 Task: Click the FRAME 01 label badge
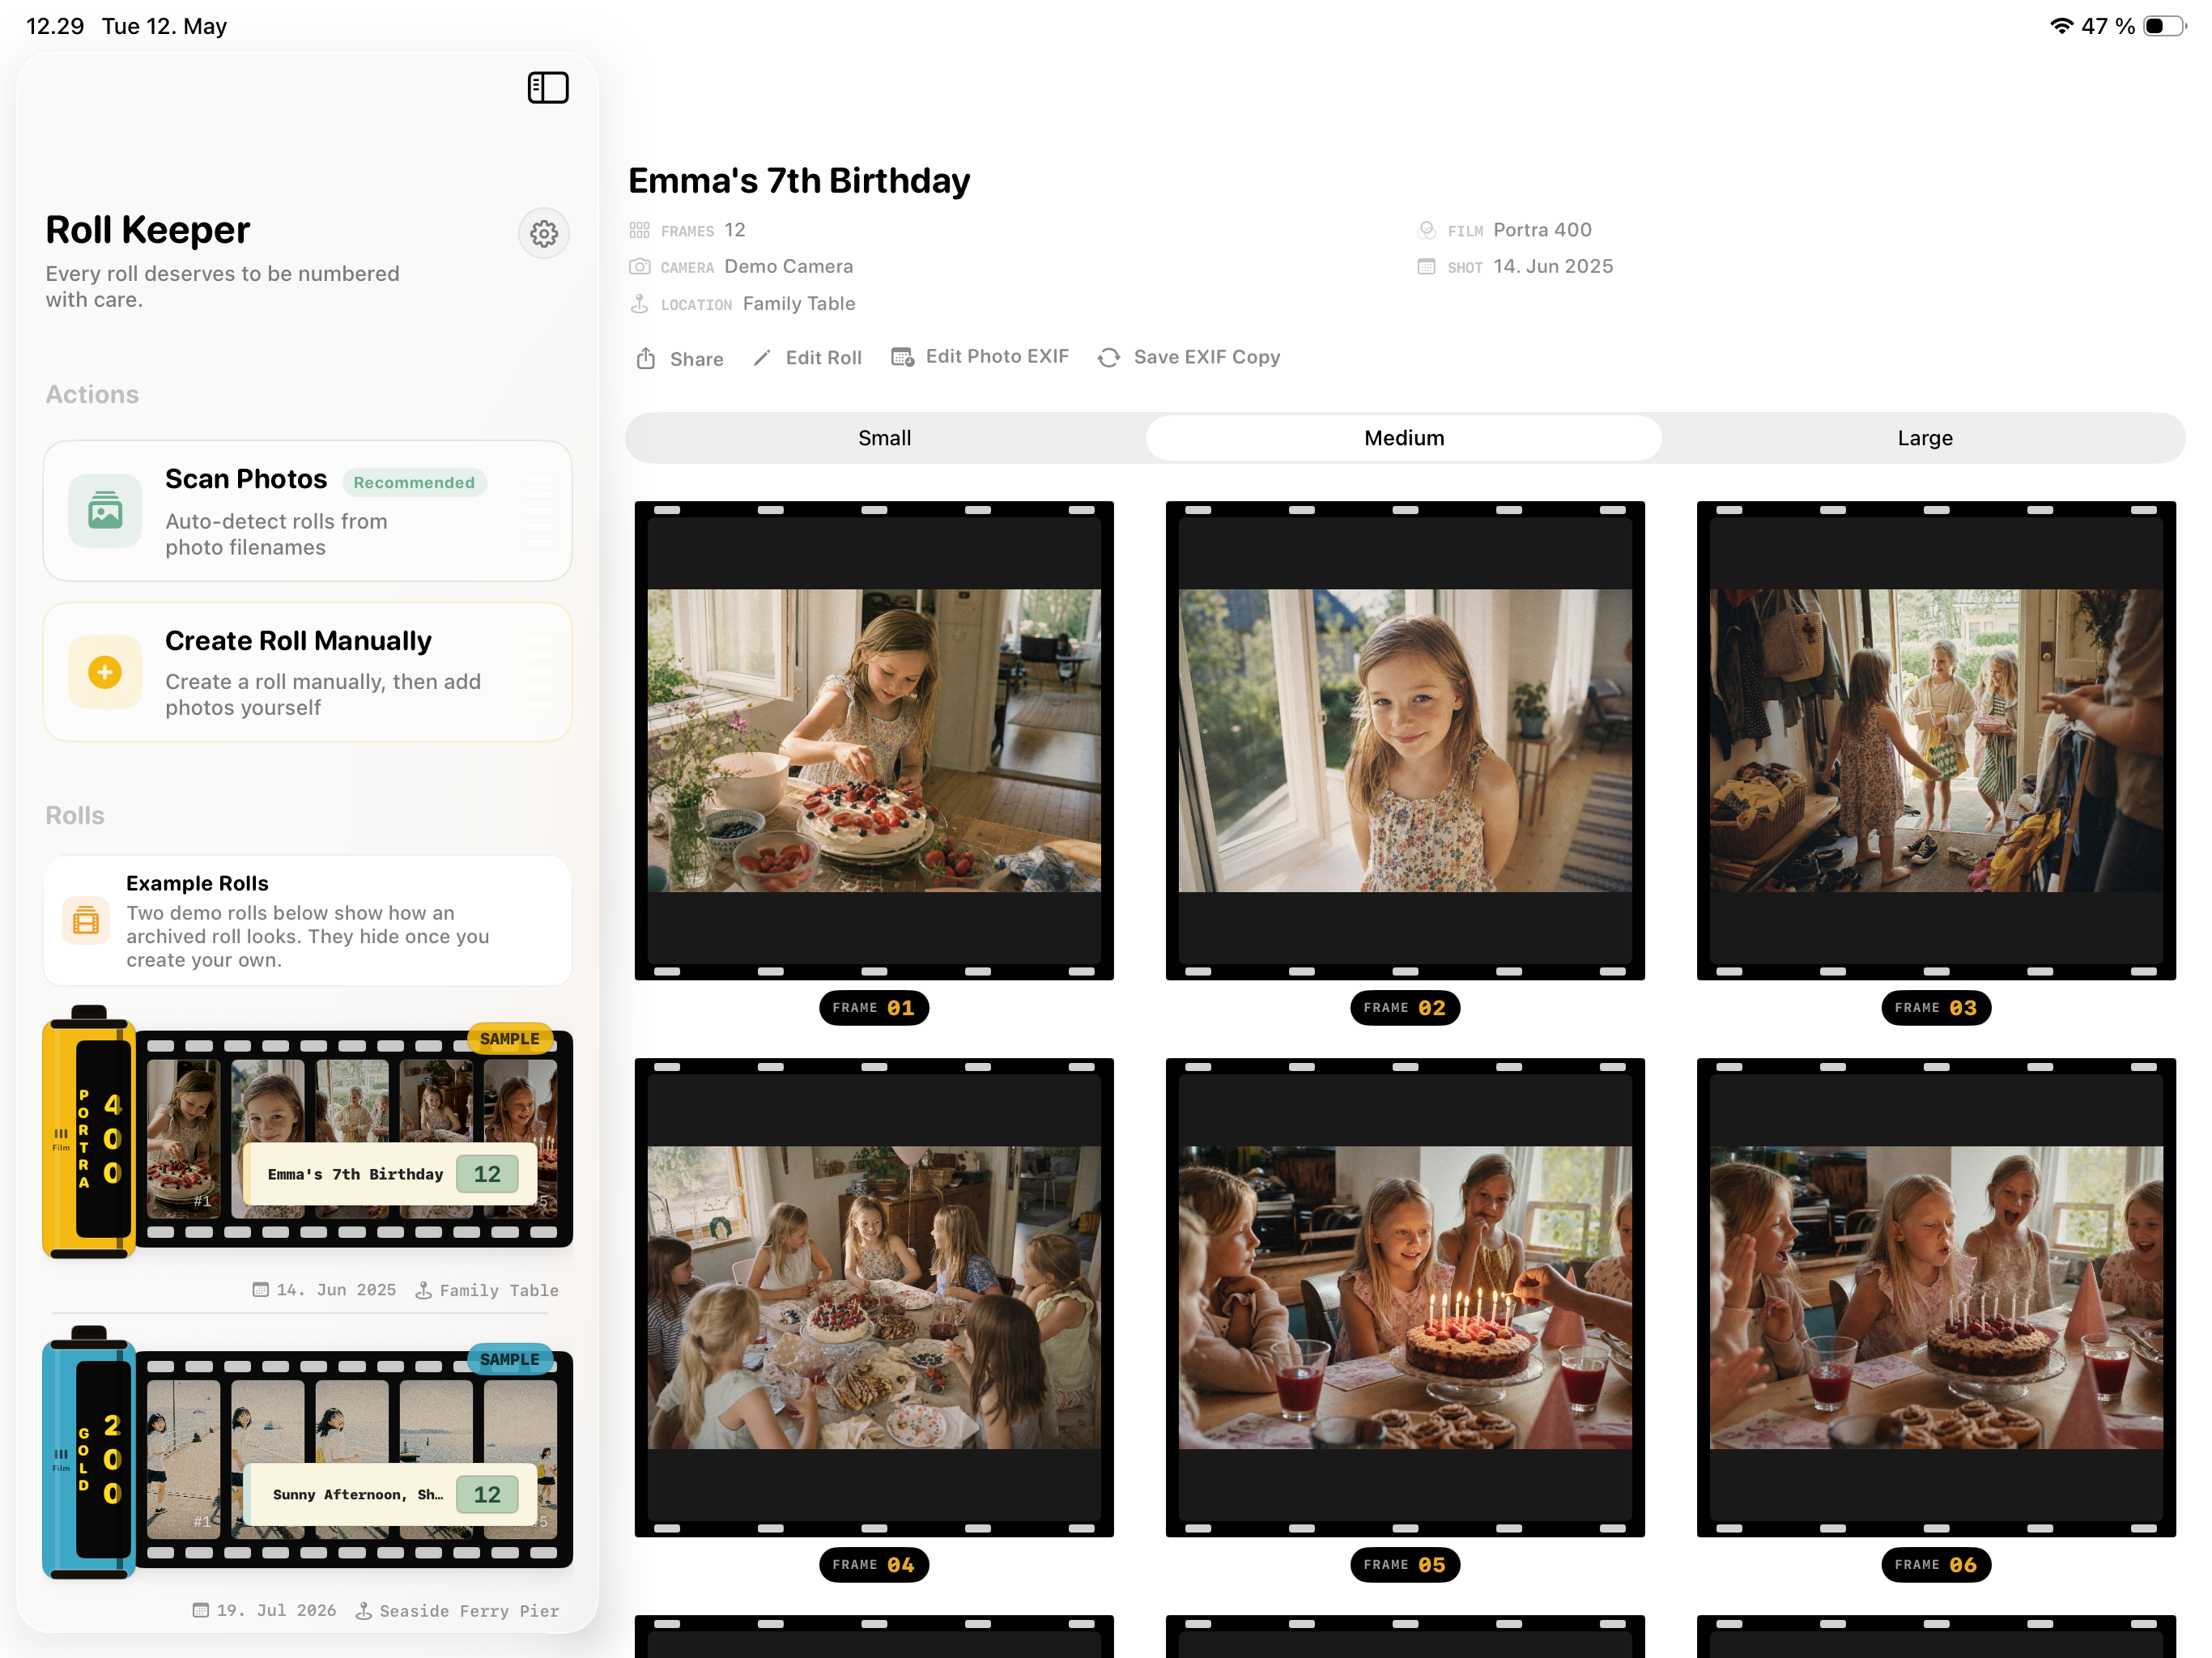pyautogui.click(x=874, y=1008)
